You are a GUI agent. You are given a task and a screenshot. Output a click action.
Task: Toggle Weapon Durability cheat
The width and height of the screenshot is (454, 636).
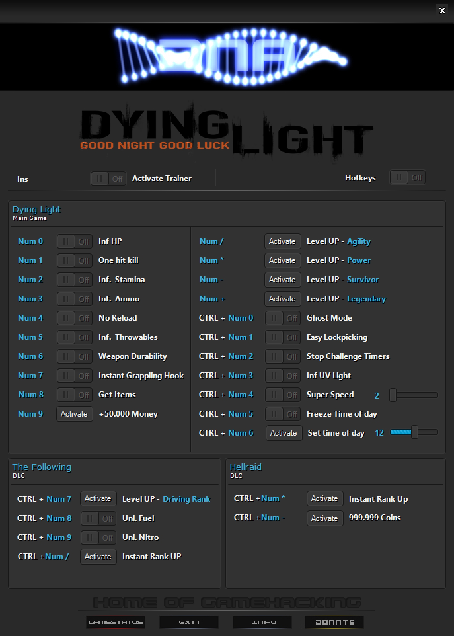[x=75, y=357]
